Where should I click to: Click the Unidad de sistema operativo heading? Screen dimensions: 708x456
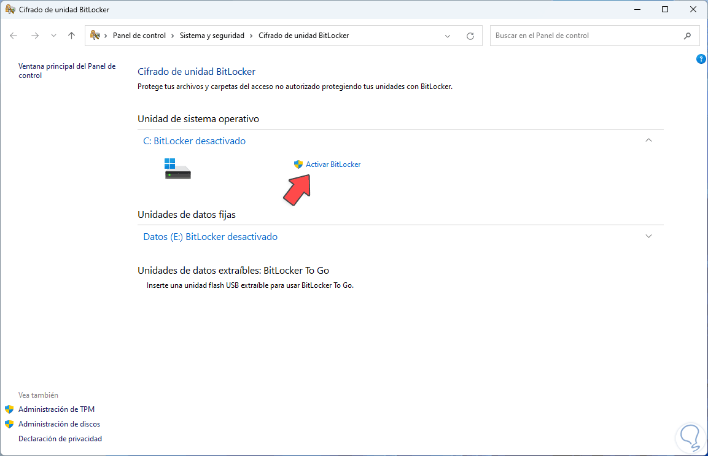pyautogui.click(x=198, y=118)
